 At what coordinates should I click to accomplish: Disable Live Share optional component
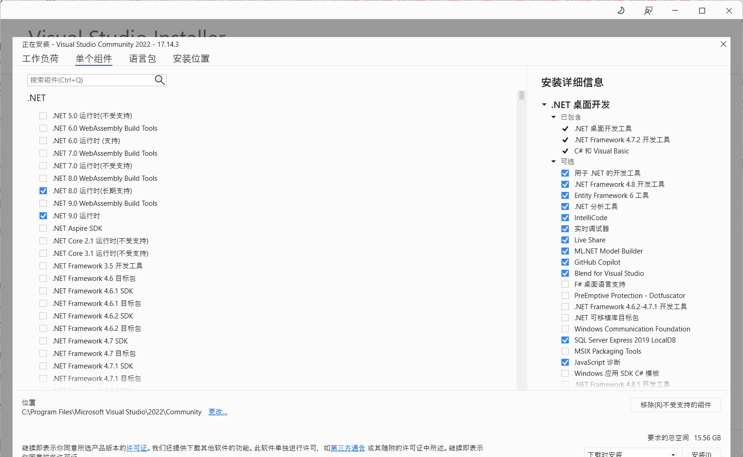tap(565, 240)
